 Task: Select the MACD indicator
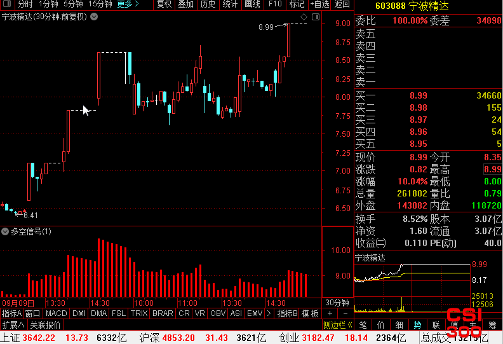[56, 313]
